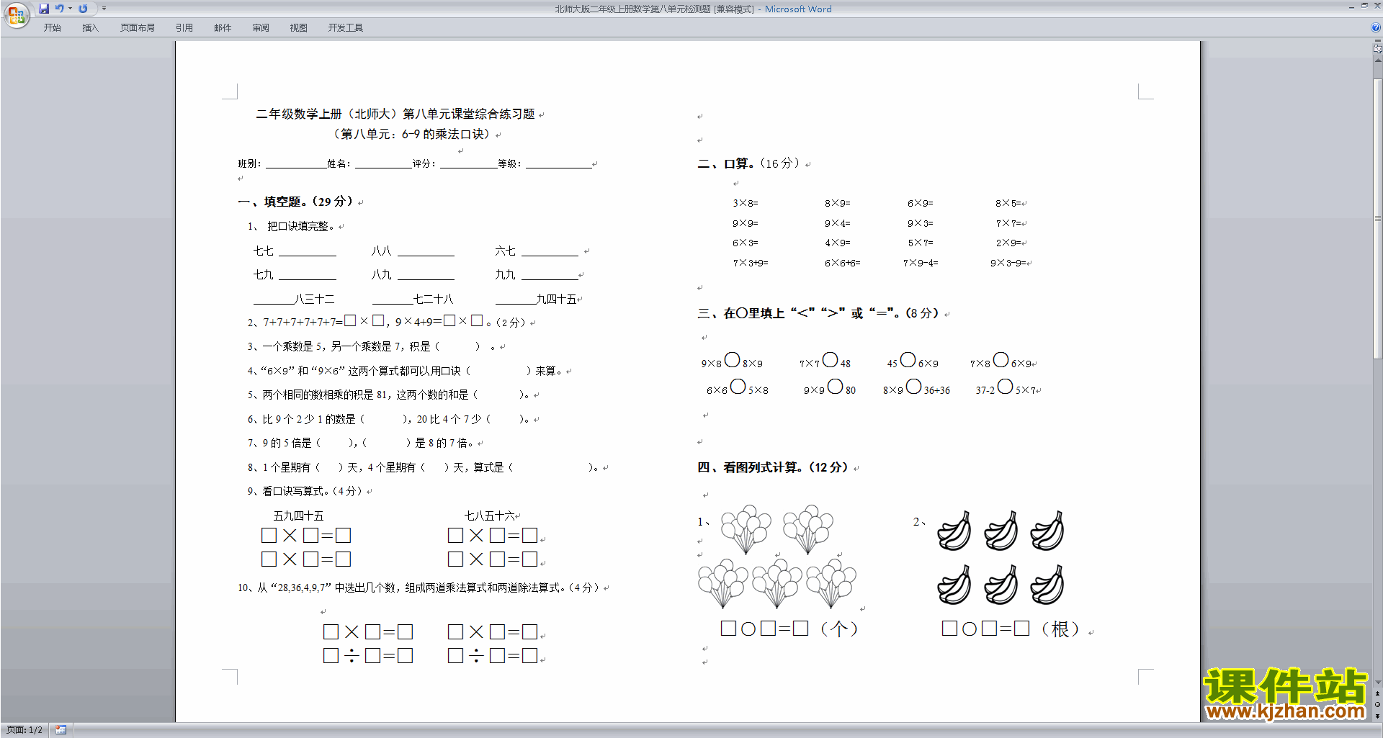Go to previous page browse button
1383x738 pixels.
click(1377, 693)
